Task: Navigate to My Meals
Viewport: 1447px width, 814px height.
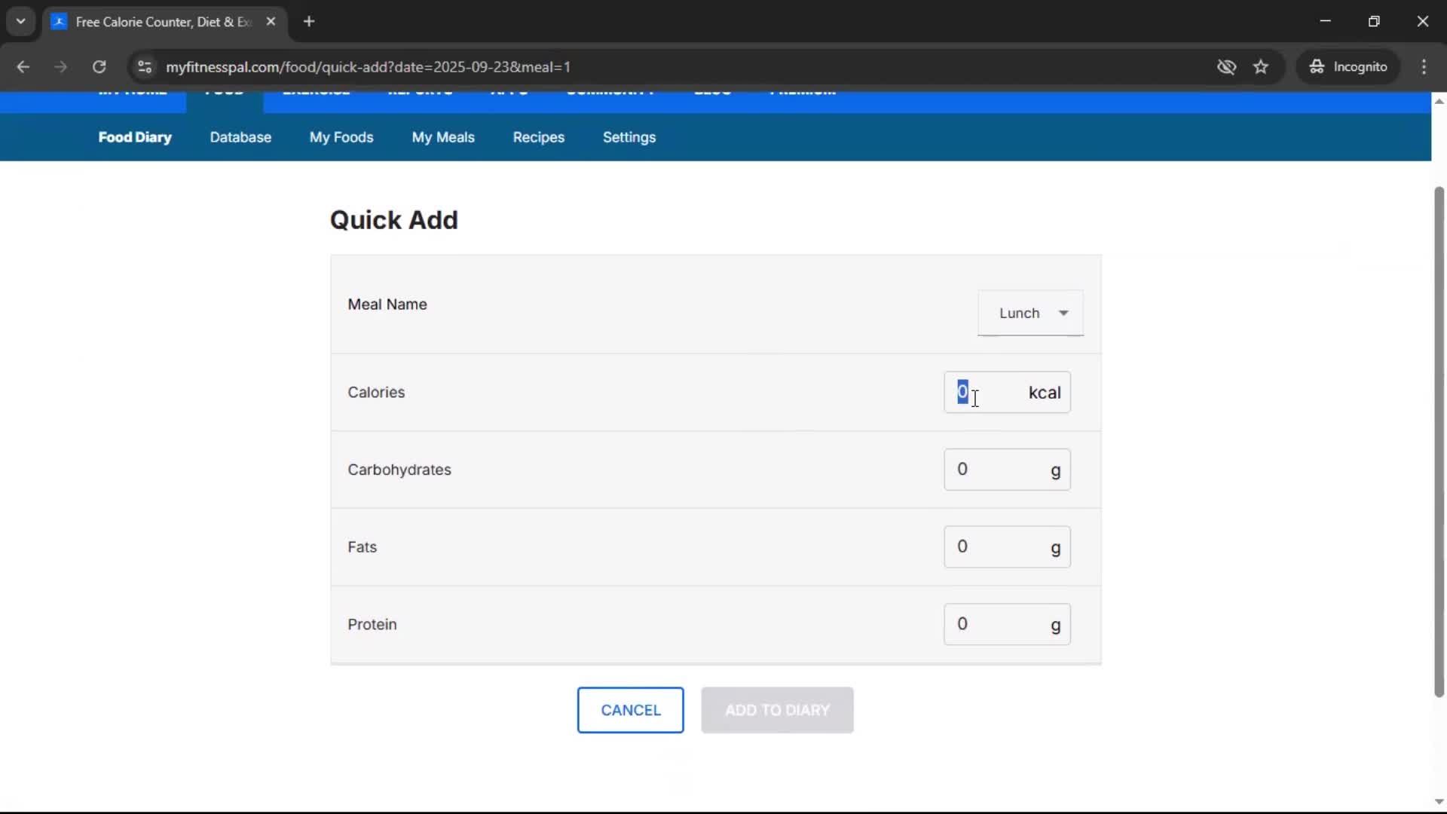Action: [443, 137]
